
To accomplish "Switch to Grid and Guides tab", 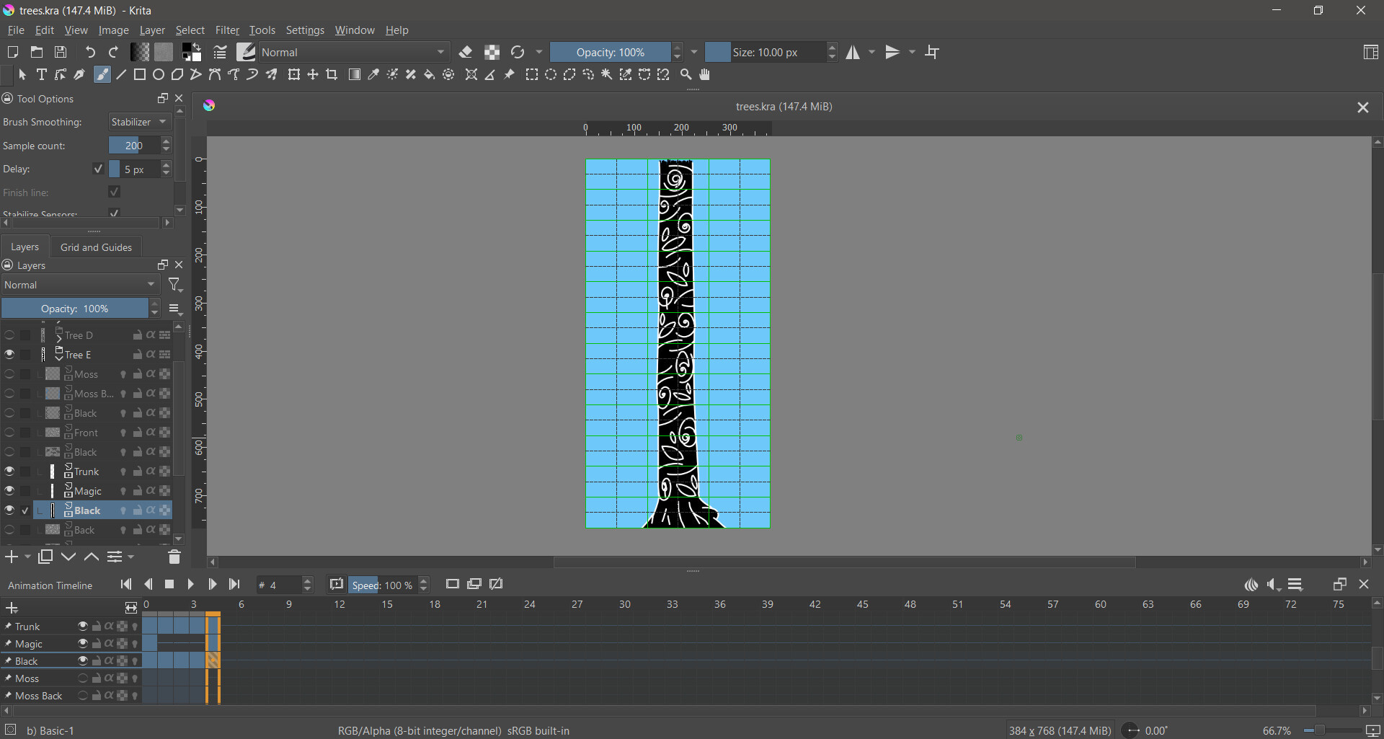I will click(96, 247).
